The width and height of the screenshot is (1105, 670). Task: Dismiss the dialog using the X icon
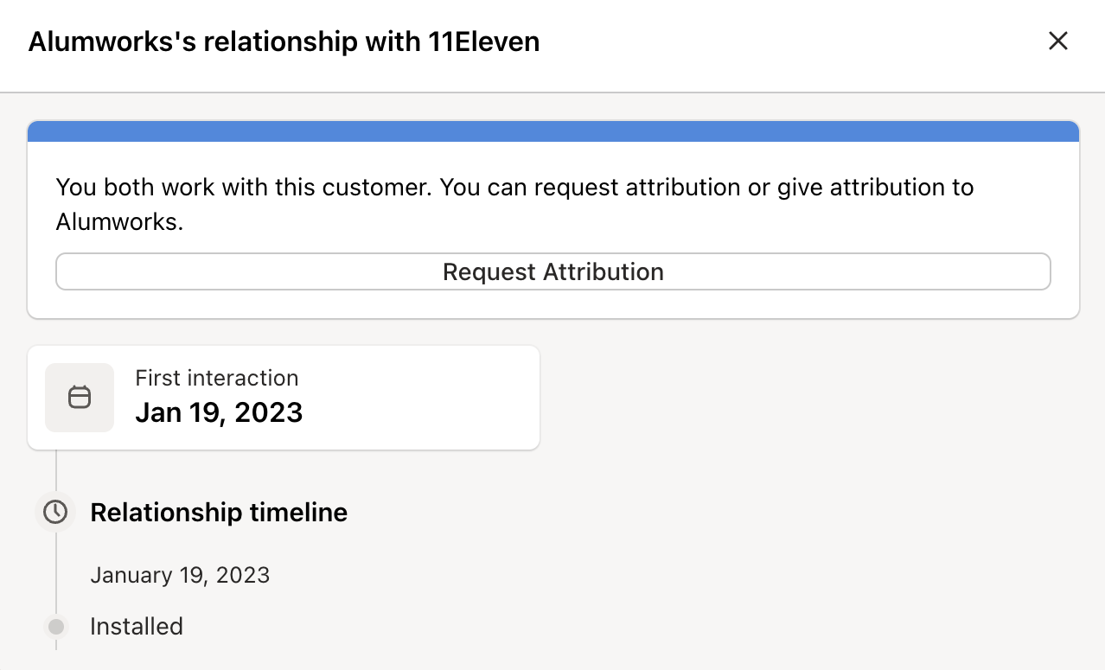click(1057, 41)
